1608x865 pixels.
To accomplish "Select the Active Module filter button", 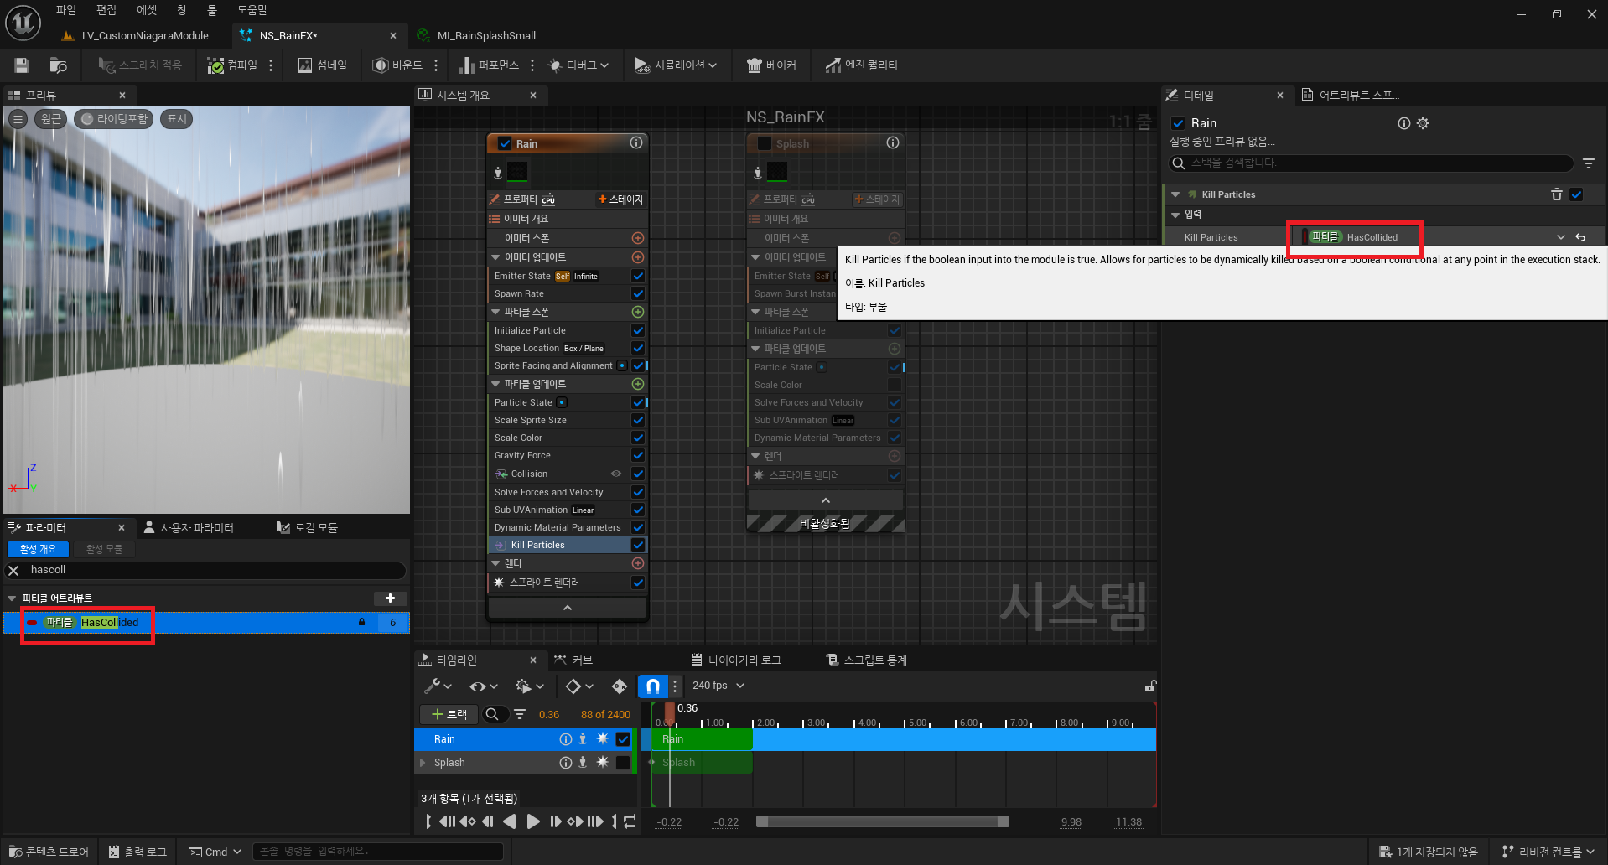I will (104, 549).
